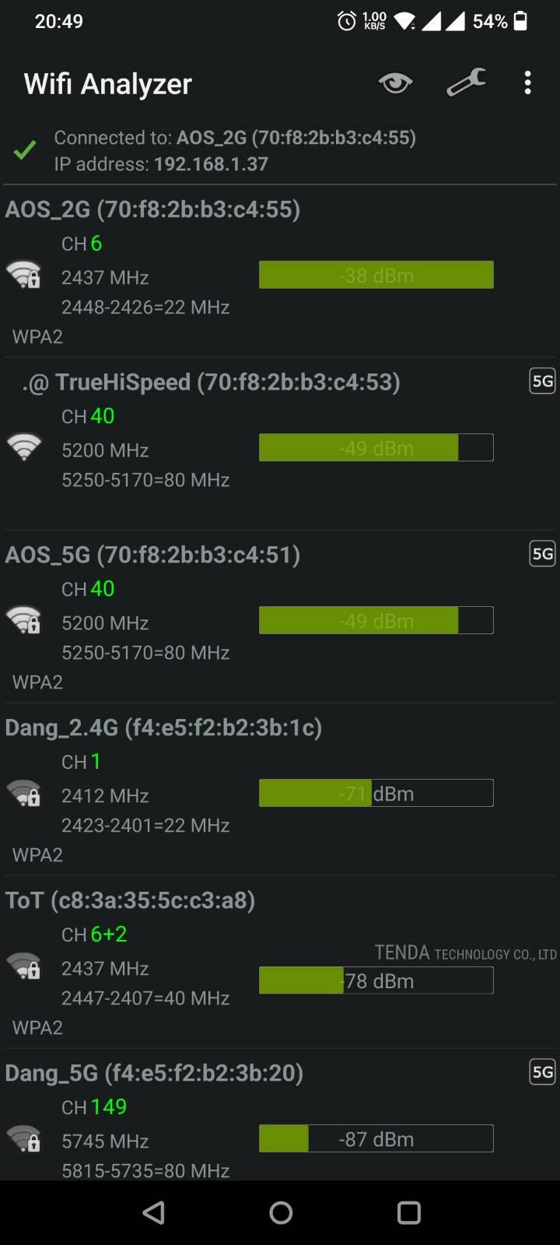Tap the 5G badge beside AOS_5G

click(542, 554)
